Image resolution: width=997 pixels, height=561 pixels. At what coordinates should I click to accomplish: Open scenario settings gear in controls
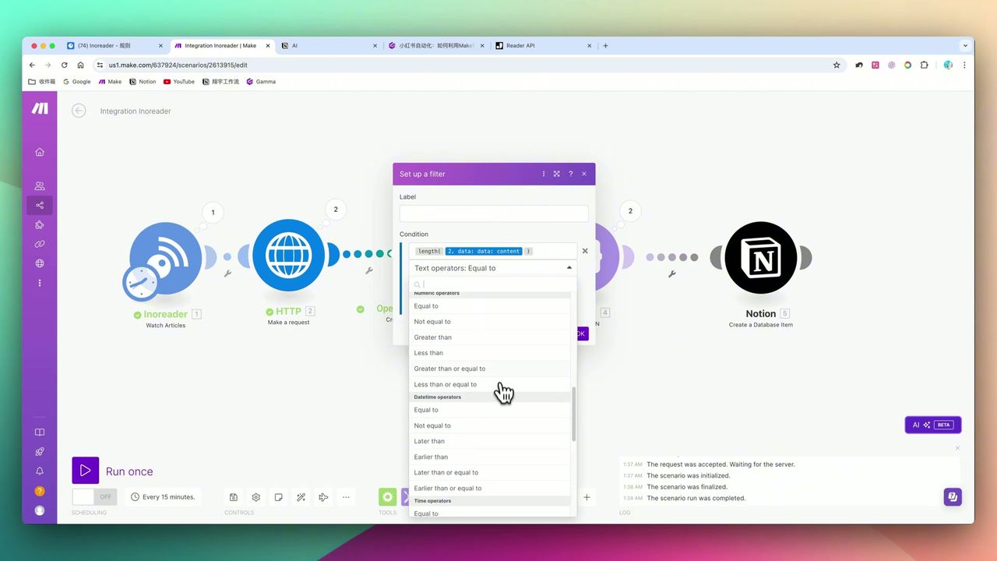tap(255, 497)
